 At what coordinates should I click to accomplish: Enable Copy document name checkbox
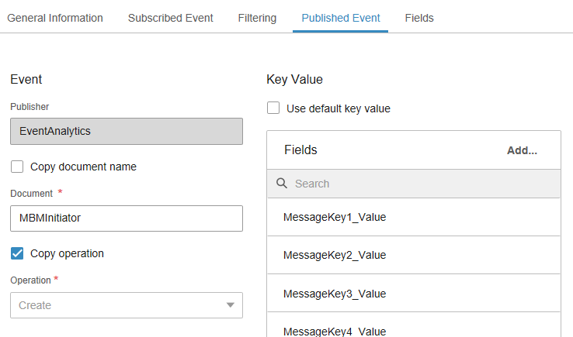pos(17,167)
